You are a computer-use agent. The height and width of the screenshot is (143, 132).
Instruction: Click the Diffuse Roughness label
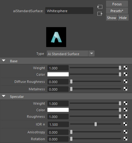tap(30, 82)
